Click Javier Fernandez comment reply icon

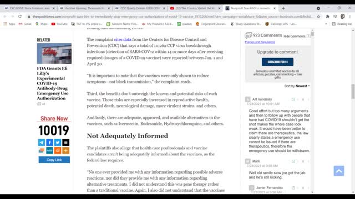tap(293, 188)
